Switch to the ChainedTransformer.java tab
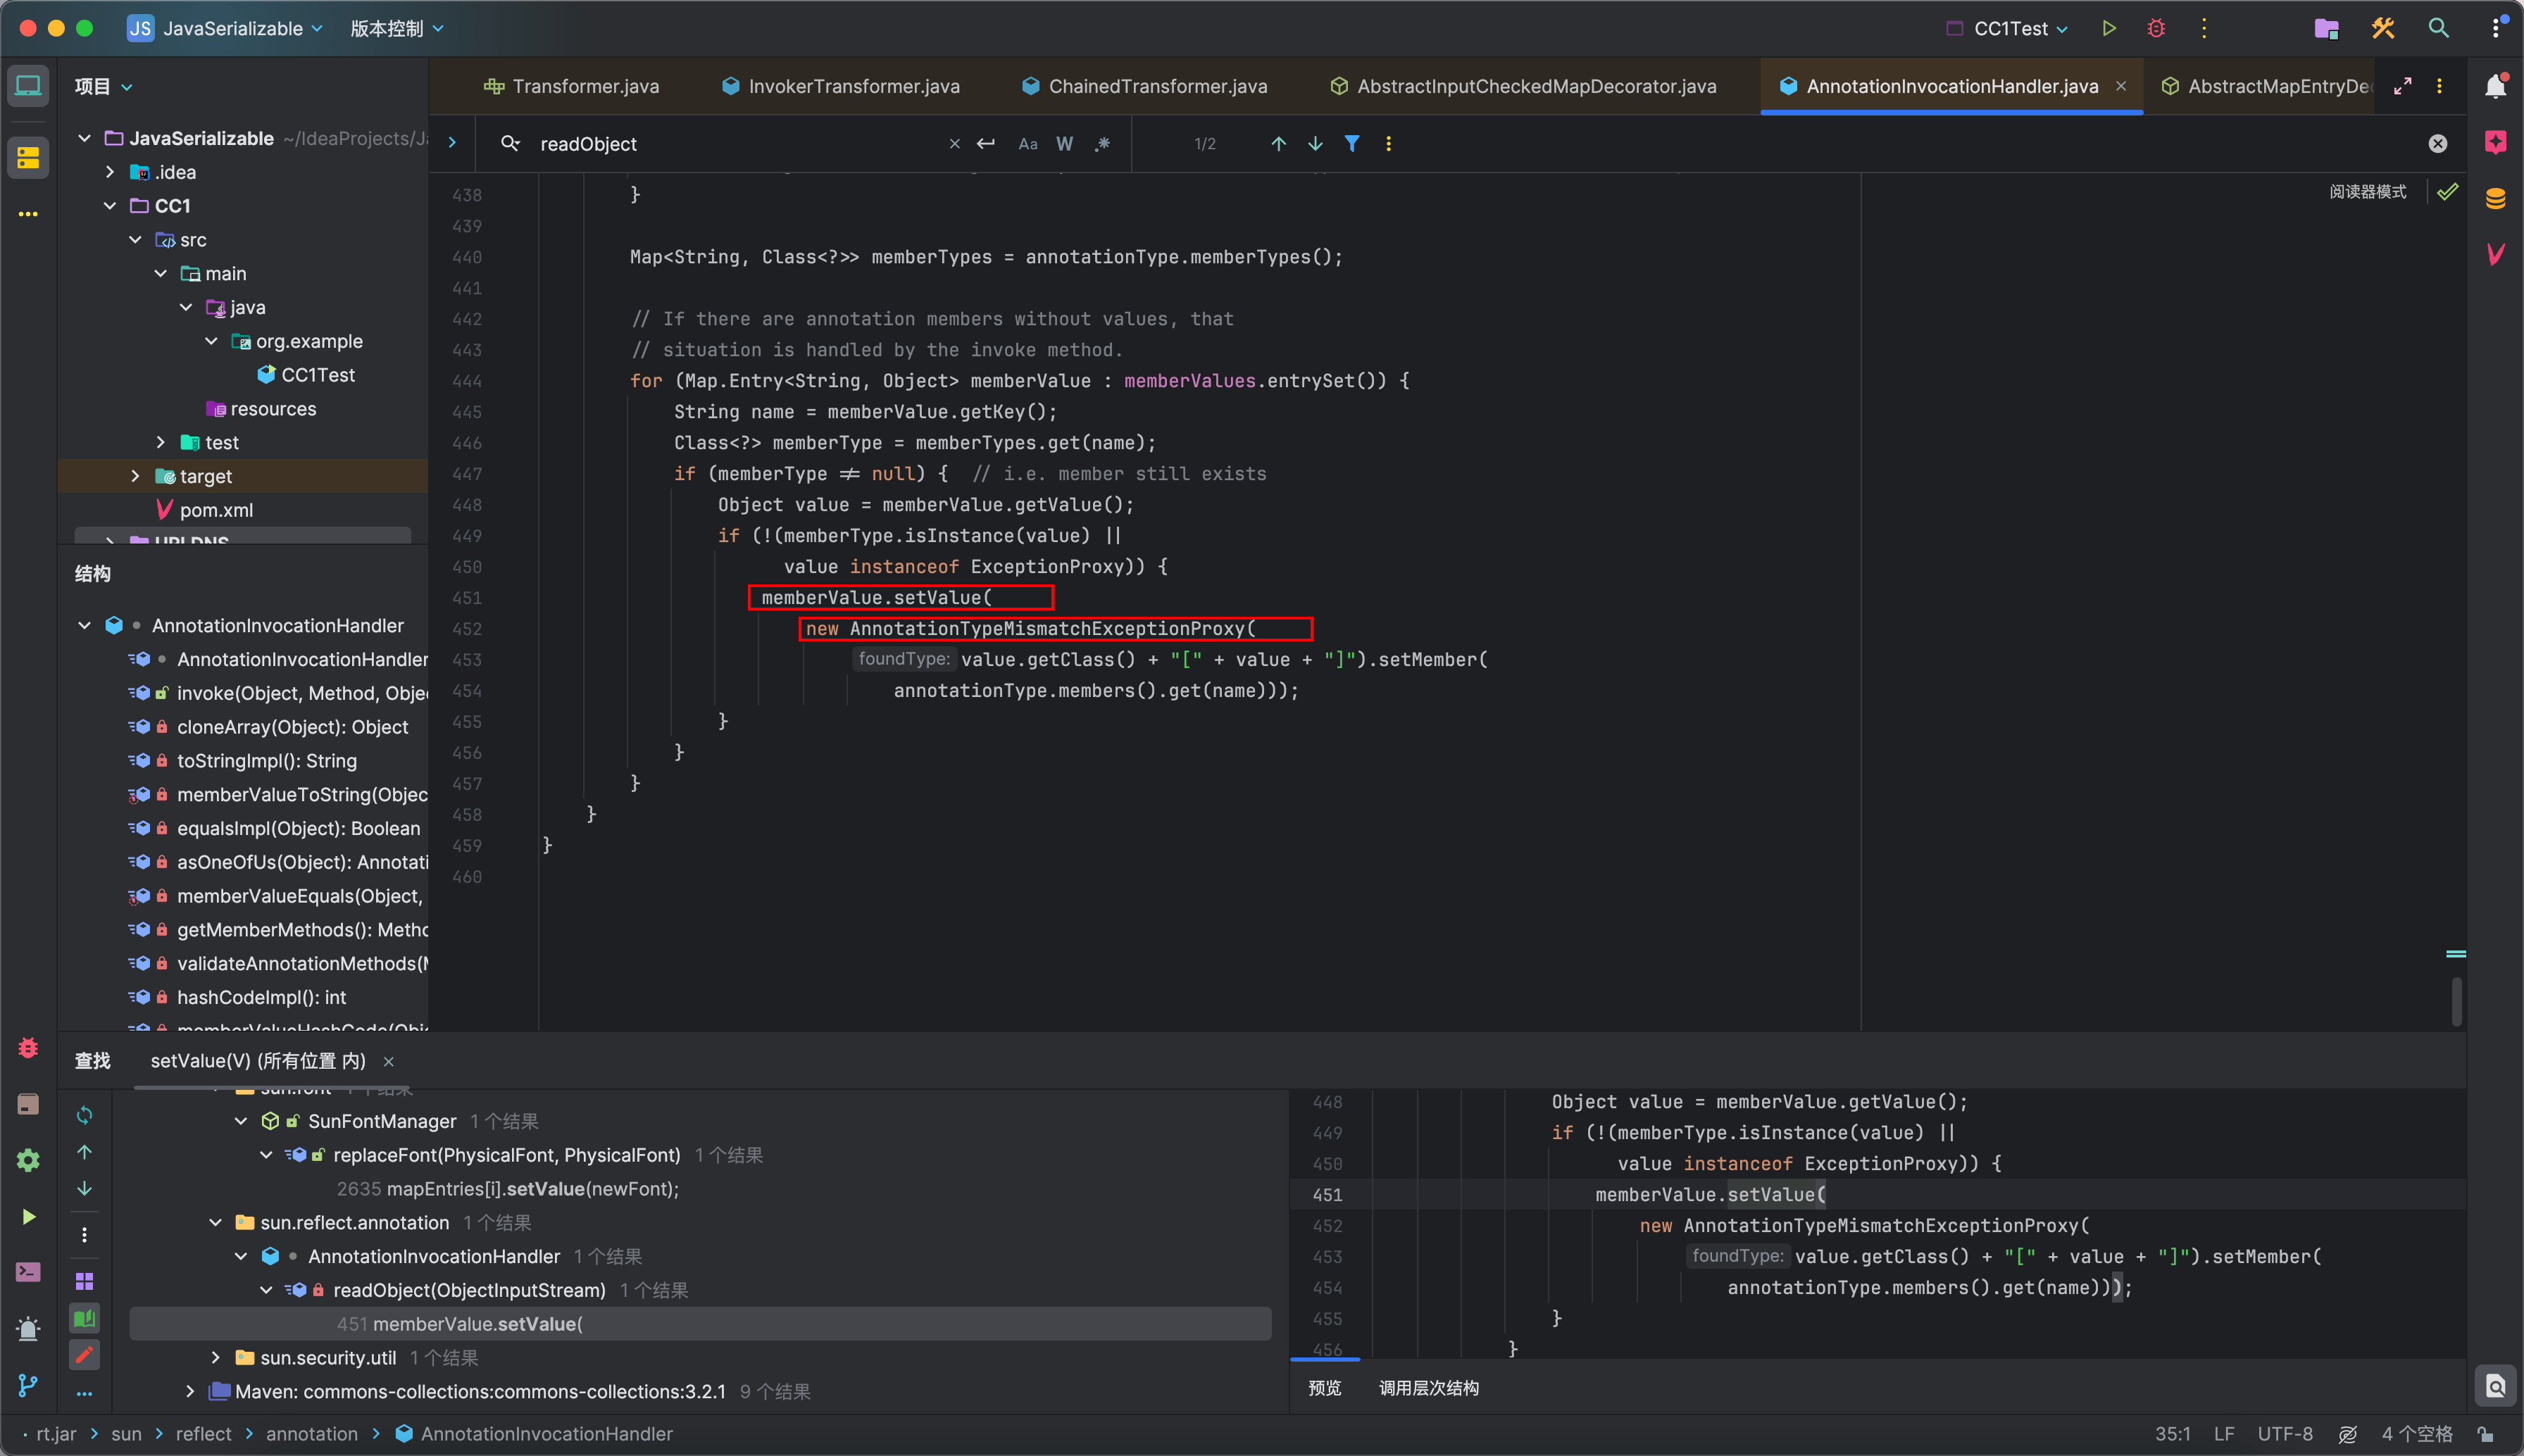This screenshot has height=1456, width=2524. coord(1145,86)
